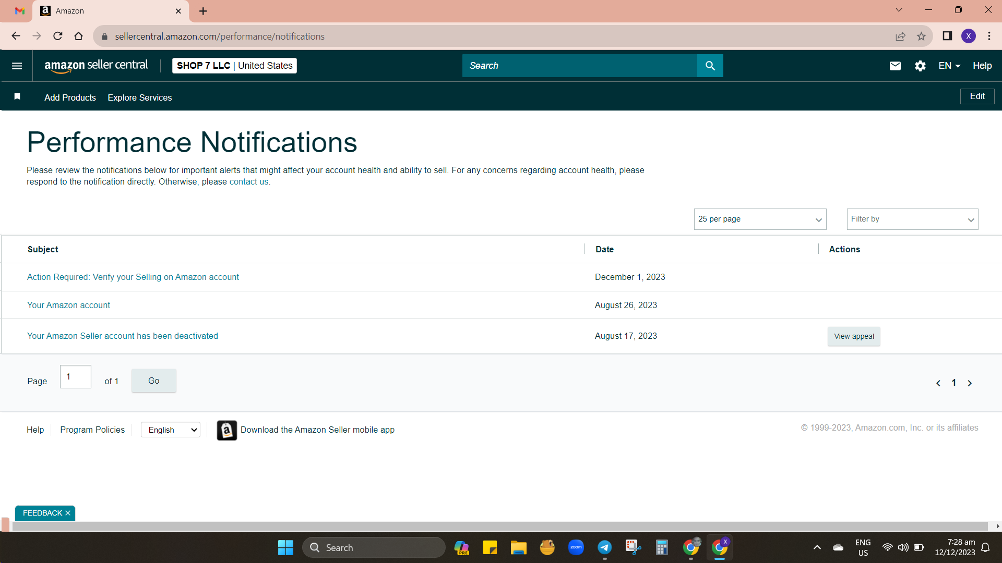
Task: Open the Filter by dropdown
Action: pos(912,219)
